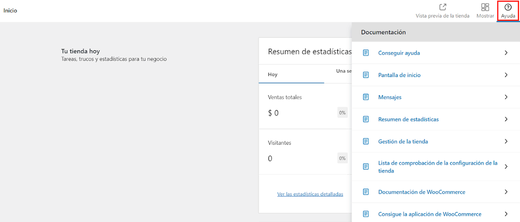
Task: Click the Ayuda question mark icon
Action: (508, 7)
